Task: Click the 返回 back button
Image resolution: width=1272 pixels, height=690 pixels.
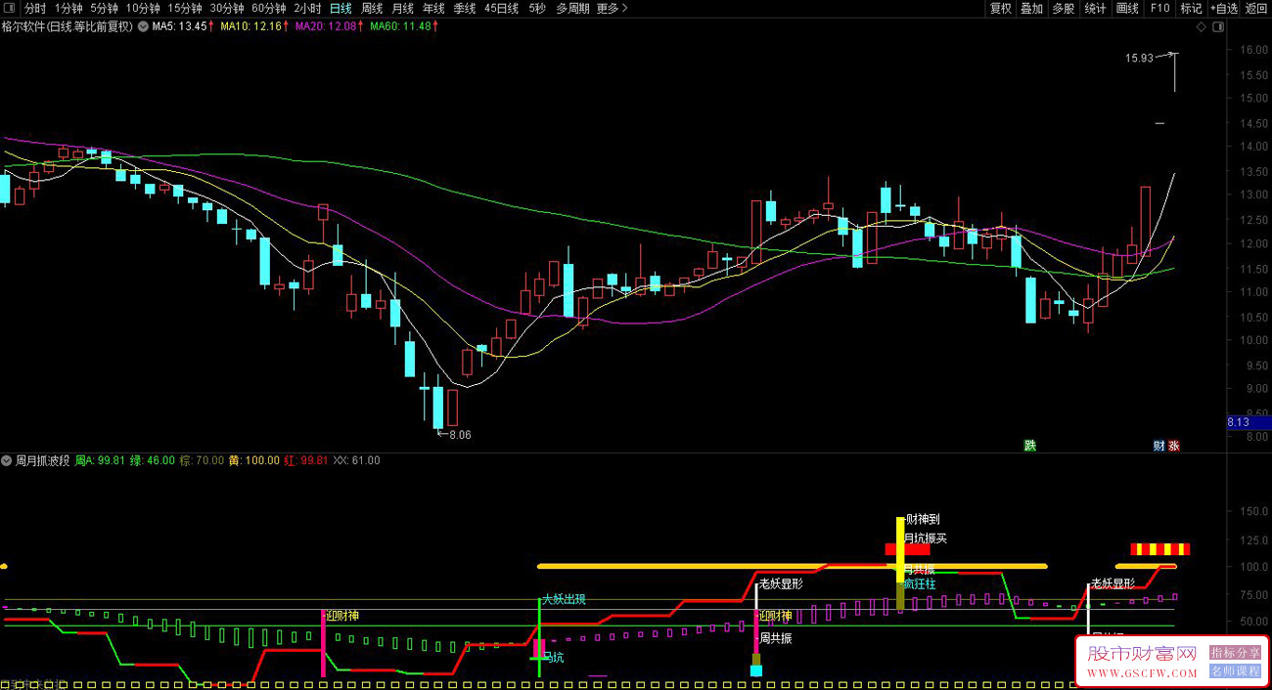Action: (x=1255, y=8)
